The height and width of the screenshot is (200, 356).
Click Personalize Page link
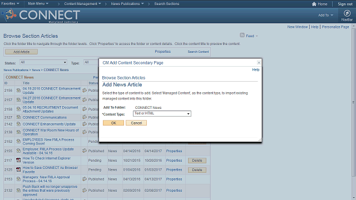(335, 27)
